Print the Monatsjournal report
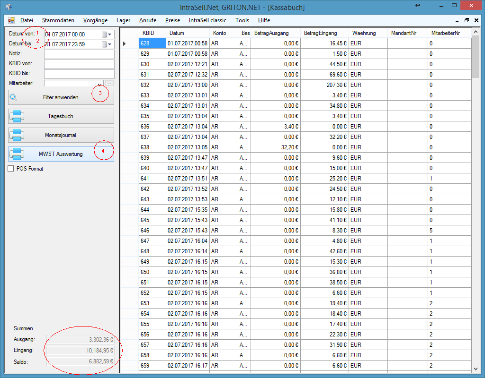The width and height of the screenshot is (485, 378). click(61, 135)
